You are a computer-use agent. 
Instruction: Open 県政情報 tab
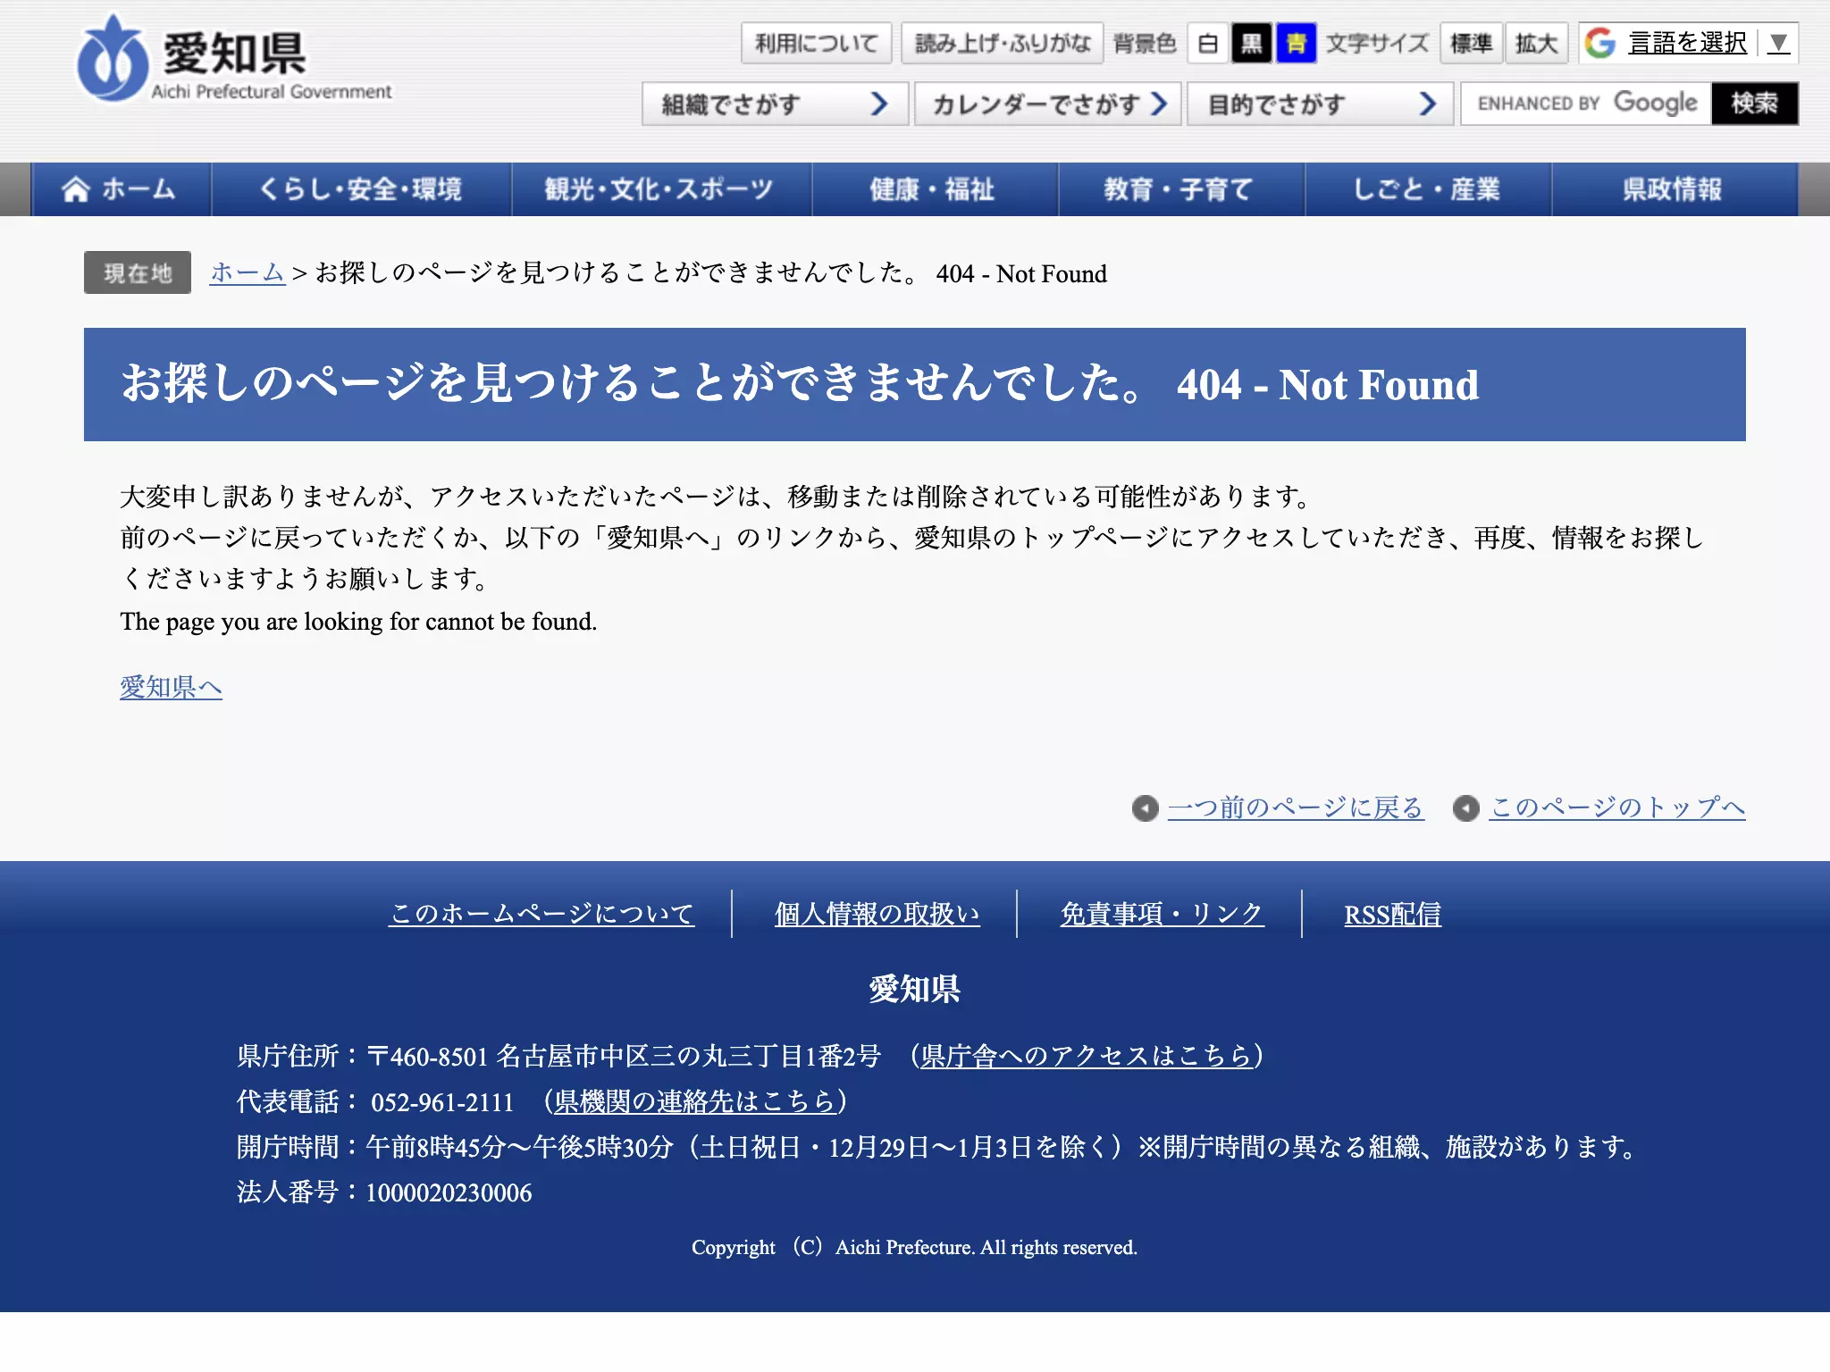1675,189
